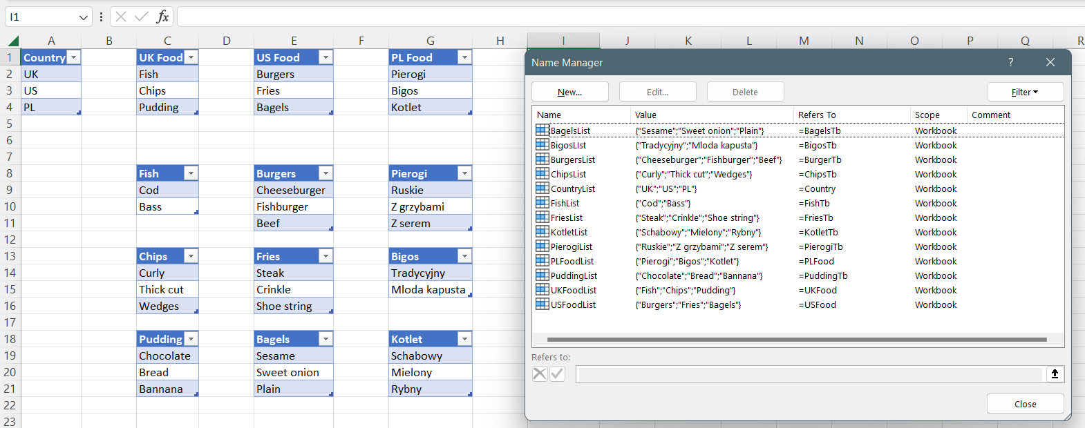Click the formula bar input area

click(630, 17)
